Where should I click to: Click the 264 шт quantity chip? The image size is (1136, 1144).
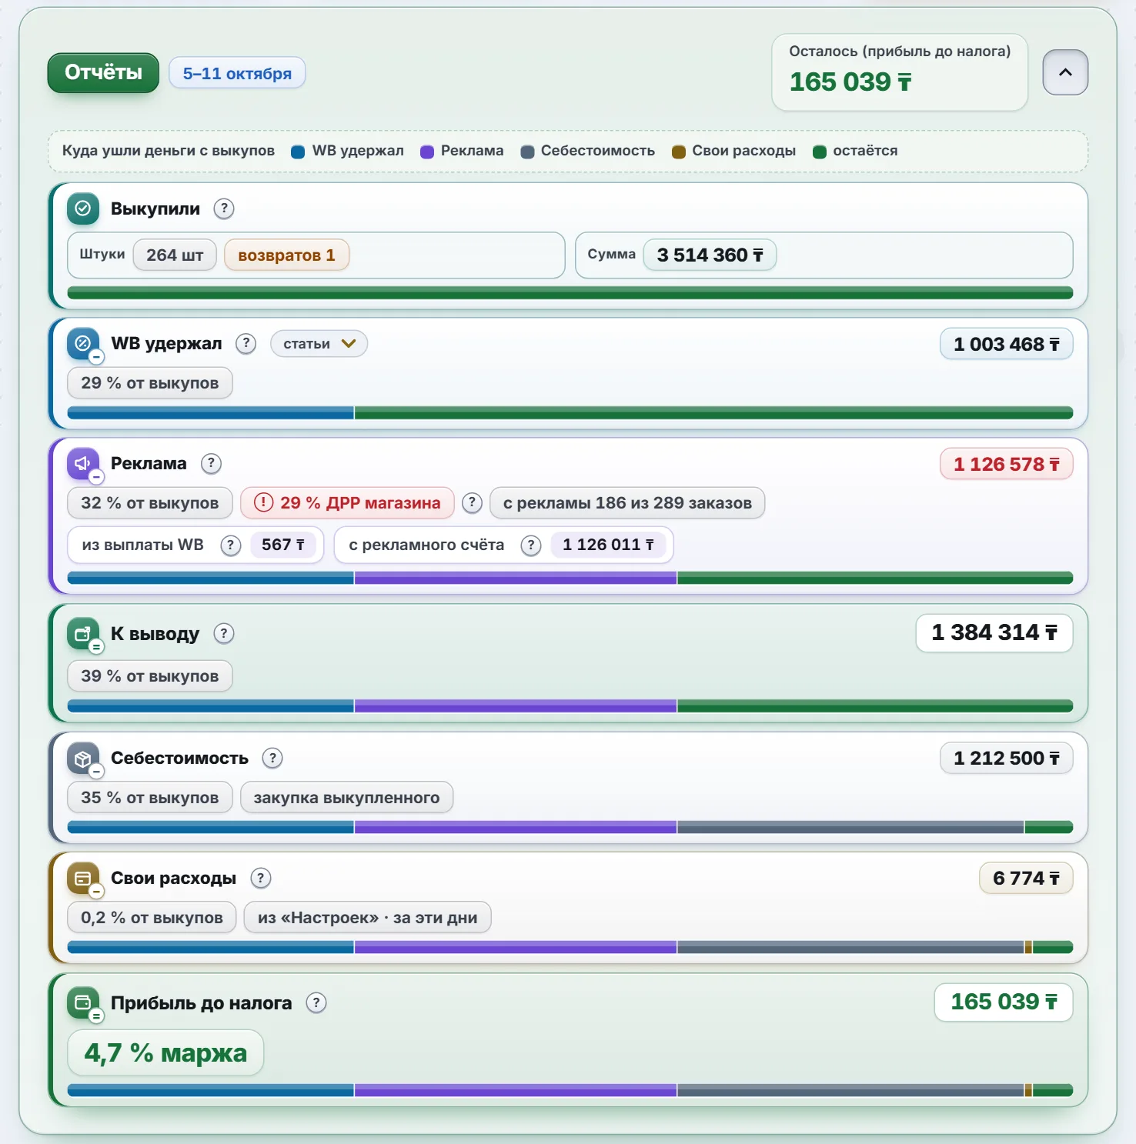[x=175, y=255]
